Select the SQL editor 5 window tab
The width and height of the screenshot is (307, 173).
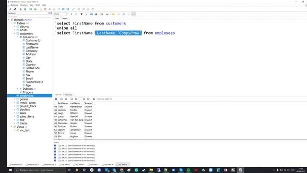pyautogui.click(x=123, y=164)
